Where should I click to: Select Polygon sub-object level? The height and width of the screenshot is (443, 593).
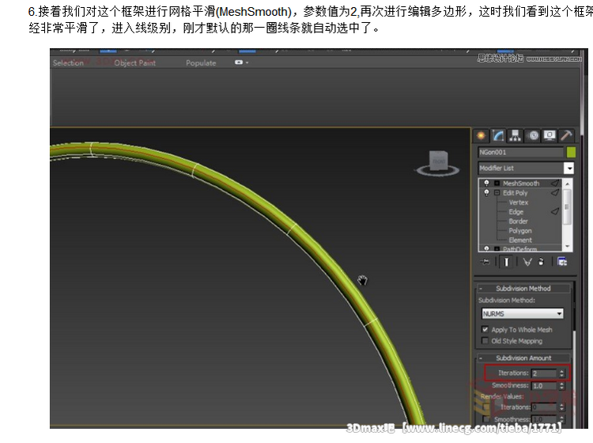coord(520,231)
